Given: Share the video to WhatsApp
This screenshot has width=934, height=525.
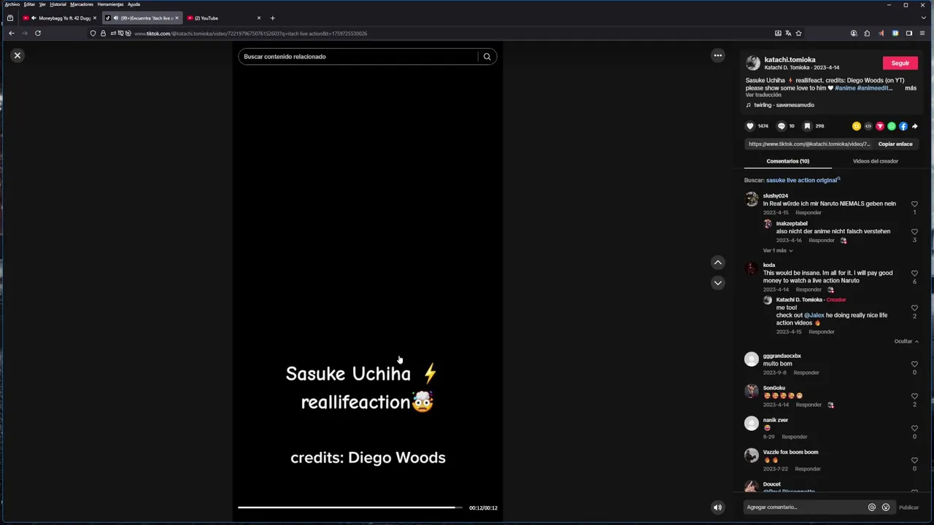Looking at the screenshot, I should point(892,126).
